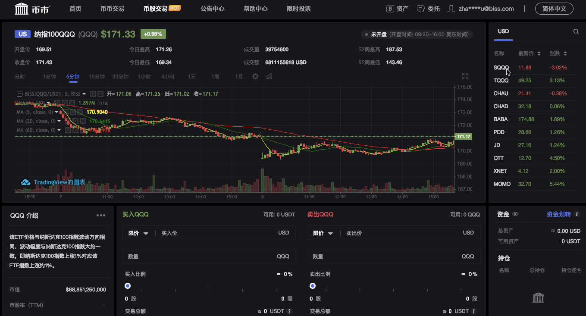The width and height of the screenshot is (586, 316).
Task: Toggle visibility of MA (20, close, 0)
Action: (x=68, y=121)
